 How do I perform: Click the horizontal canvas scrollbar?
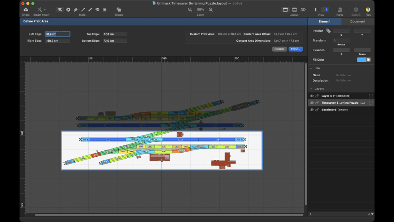click(169, 215)
